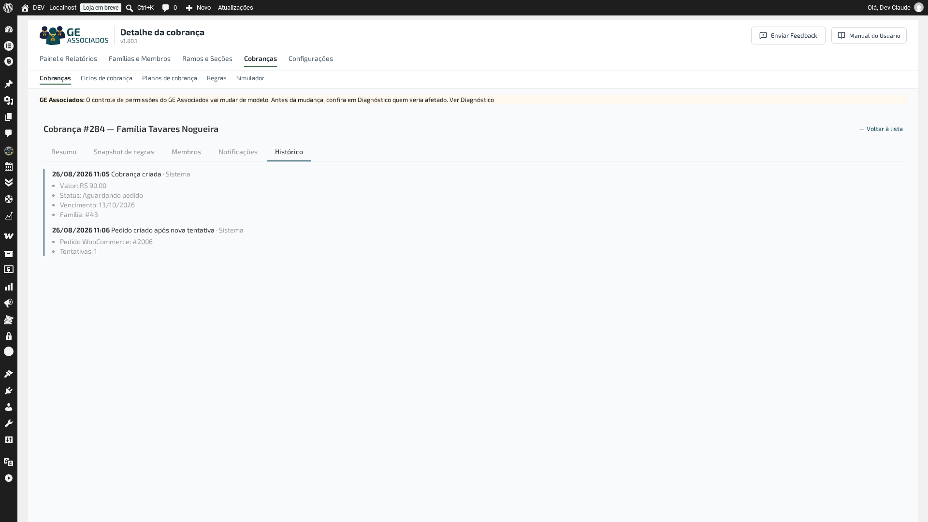
Task: Open the Novo menu in admin bar
Action: tap(198, 8)
